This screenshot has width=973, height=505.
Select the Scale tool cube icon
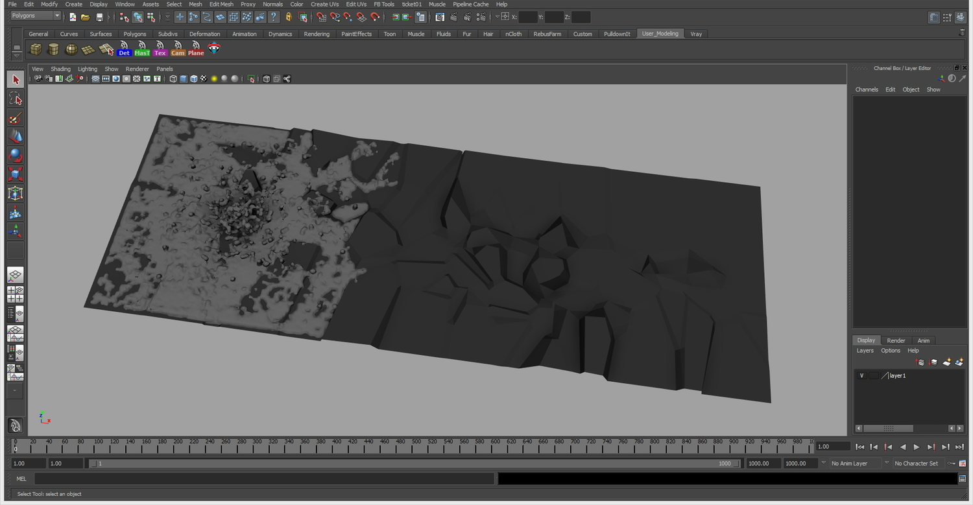(16, 174)
